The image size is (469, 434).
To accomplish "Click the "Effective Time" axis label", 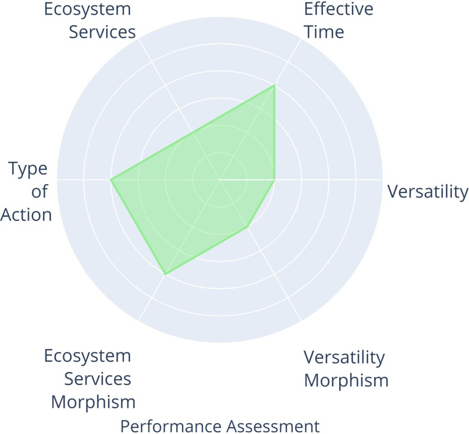I will pos(338,21).
